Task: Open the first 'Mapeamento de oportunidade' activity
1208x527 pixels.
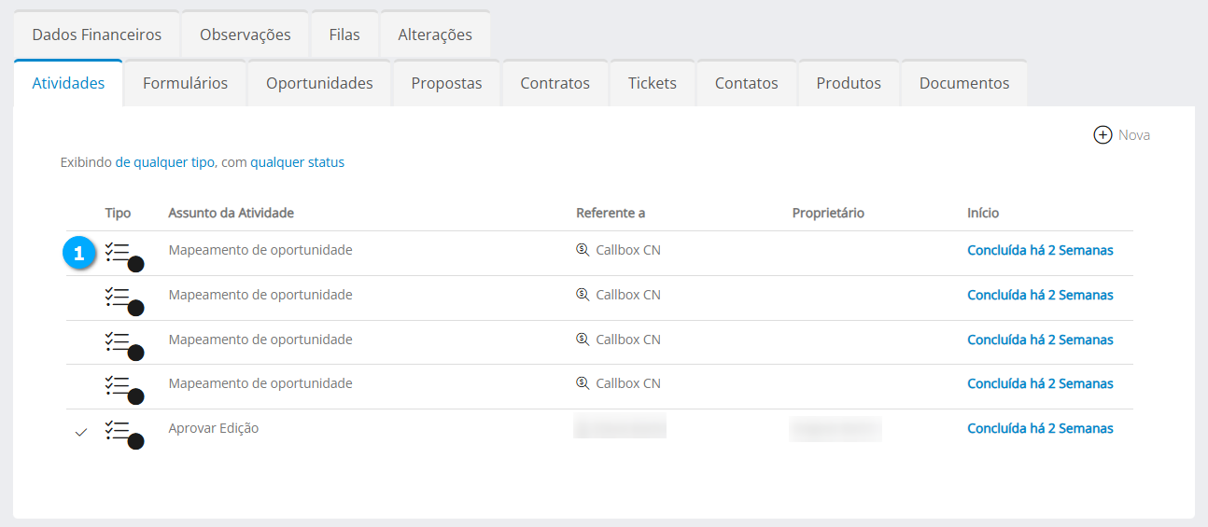Action: 260,250
